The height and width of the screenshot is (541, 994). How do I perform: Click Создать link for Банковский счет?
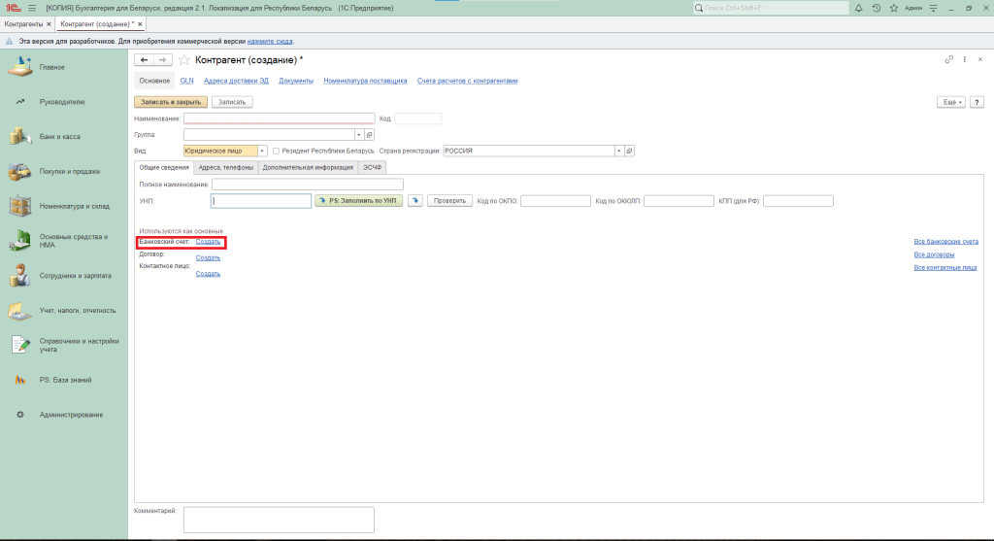208,242
